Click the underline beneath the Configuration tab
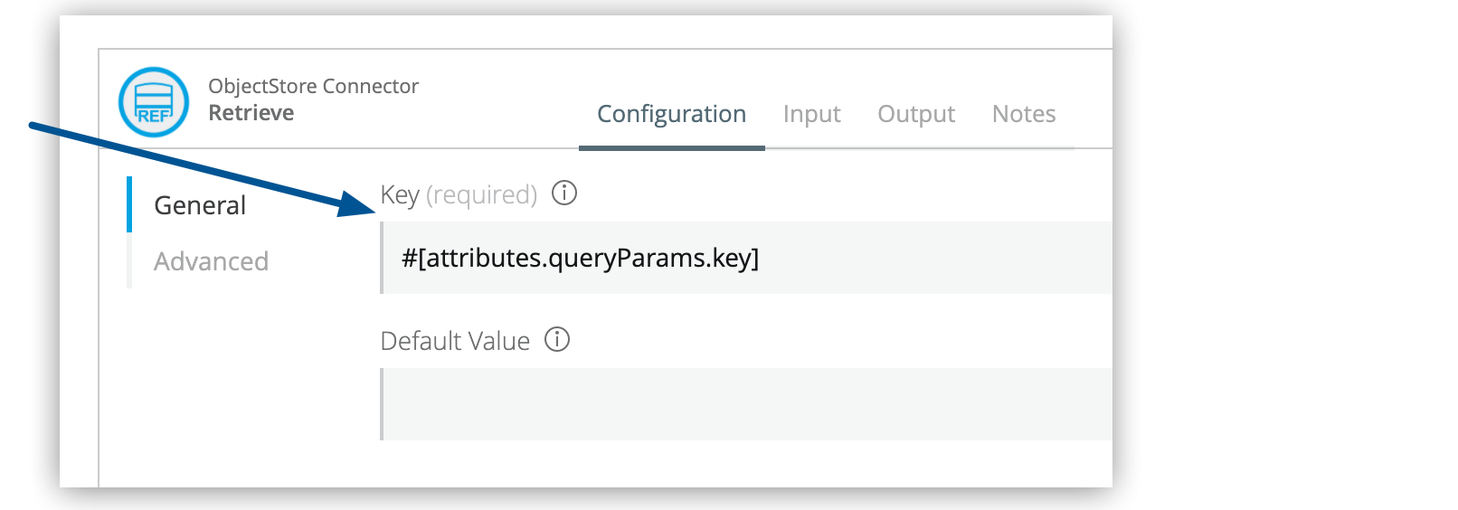 coord(671,147)
